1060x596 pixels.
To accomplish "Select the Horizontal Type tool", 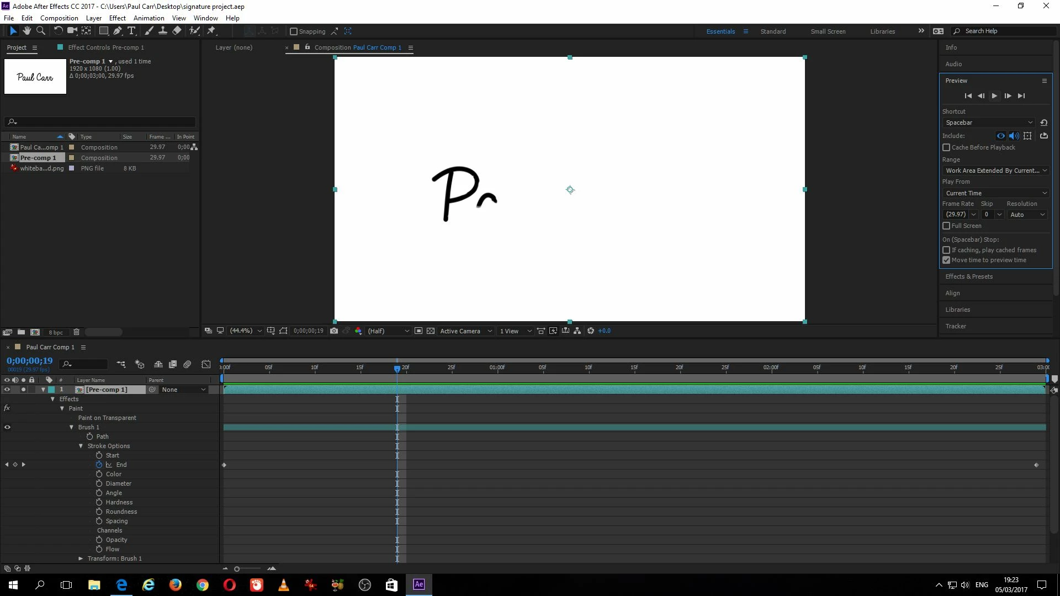I will pos(131,31).
